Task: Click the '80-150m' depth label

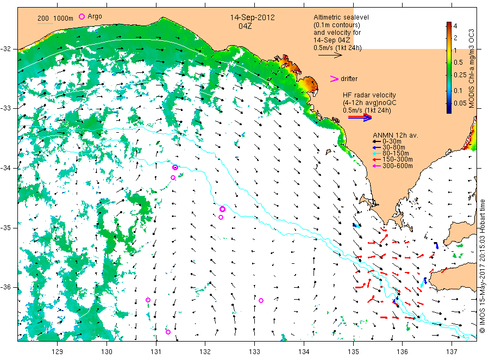Action: click(x=396, y=153)
